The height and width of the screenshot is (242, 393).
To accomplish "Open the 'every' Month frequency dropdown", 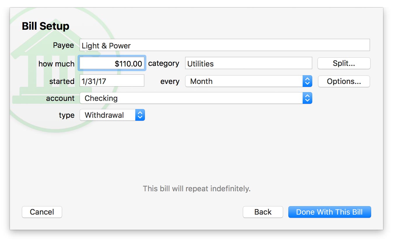I will point(248,81).
